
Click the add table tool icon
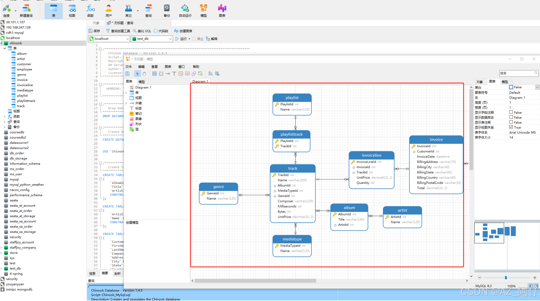tap(154, 74)
